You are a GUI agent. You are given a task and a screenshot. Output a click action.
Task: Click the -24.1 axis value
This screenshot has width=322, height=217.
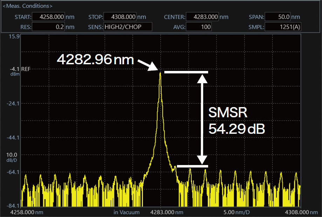click(13, 103)
